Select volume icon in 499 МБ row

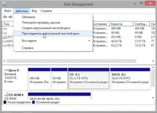[x=5, y=28]
